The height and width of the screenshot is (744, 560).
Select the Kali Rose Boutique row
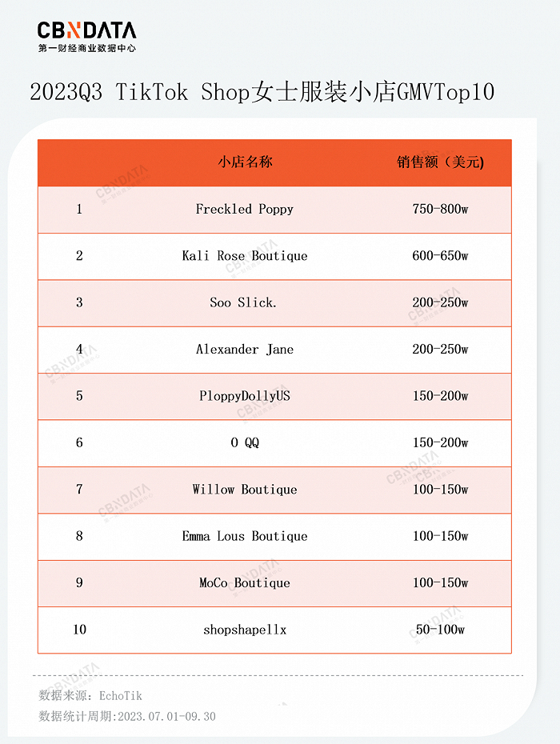coord(245,256)
